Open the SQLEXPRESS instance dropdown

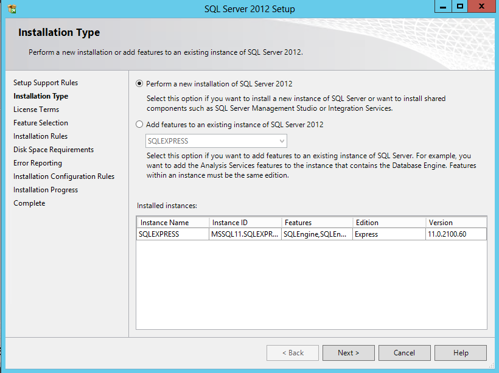point(216,141)
